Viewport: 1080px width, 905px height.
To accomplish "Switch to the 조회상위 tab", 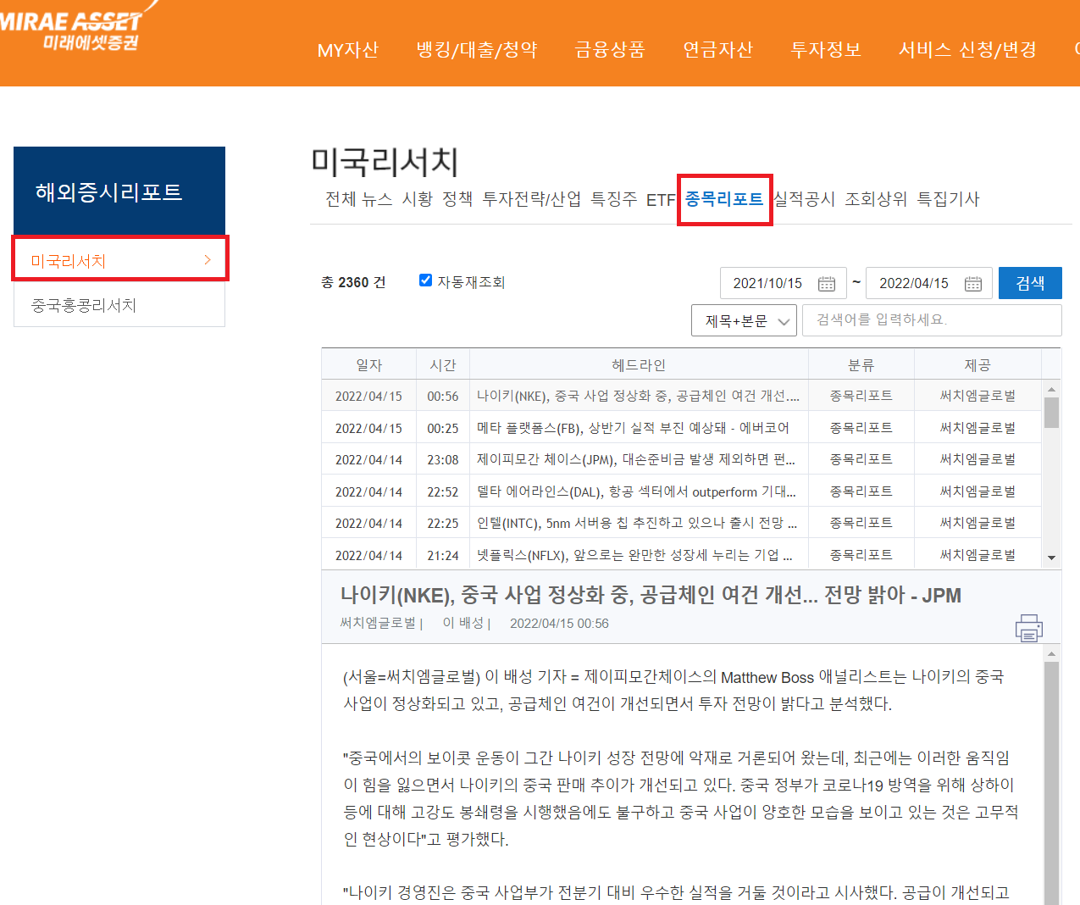I will click(x=876, y=199).
